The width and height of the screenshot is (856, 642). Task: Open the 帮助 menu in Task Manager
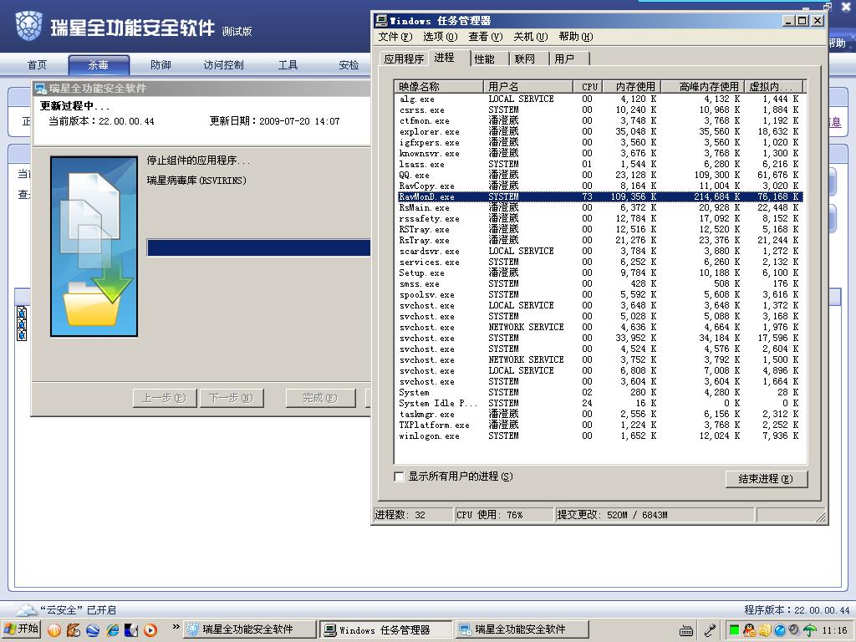(575, 37)
